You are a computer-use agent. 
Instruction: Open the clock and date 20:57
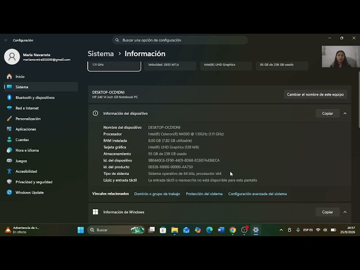[x=348, y=230]
